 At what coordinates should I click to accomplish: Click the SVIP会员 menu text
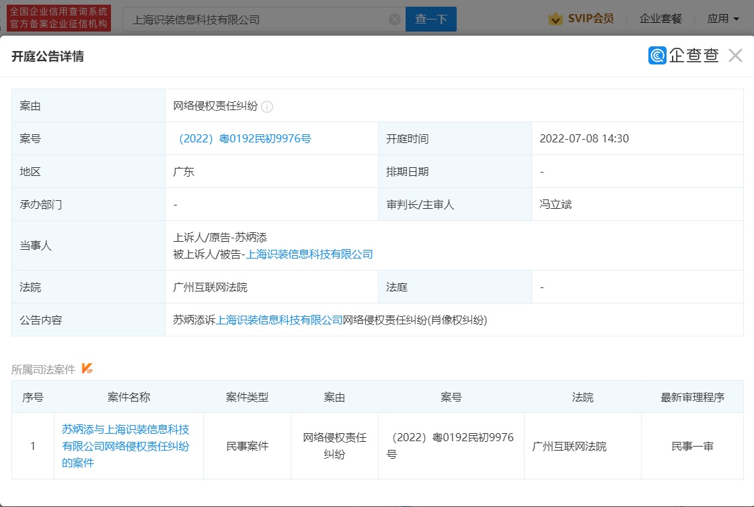tap(591, 19)
